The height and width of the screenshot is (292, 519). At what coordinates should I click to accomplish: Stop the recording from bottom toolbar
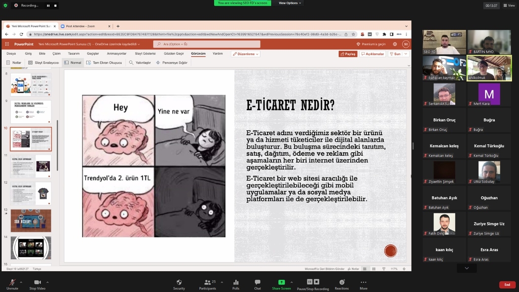pyautogui.click(x=316, y=282)
